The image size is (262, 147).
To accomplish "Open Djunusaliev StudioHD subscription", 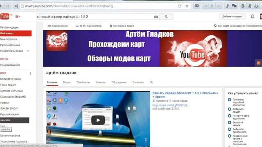I will 13,97.
